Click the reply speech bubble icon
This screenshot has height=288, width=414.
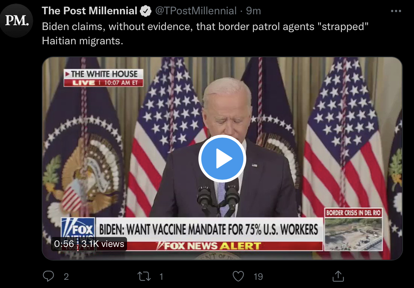[x=49, y=276]
